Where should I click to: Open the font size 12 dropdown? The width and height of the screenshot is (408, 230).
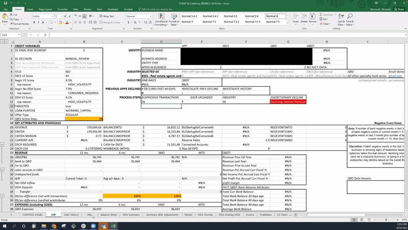(61, 16)
